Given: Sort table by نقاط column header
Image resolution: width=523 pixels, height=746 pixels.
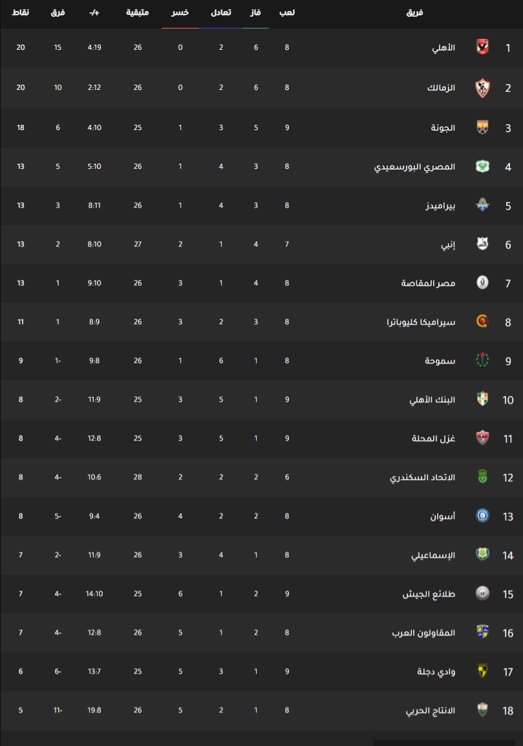Looking at the screenshot, I should point(21,12).
